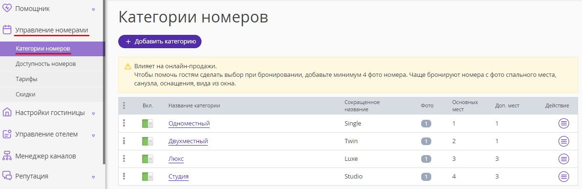
Task: Toggle off the Двухместный category switch
Action: tap(147, 141)
